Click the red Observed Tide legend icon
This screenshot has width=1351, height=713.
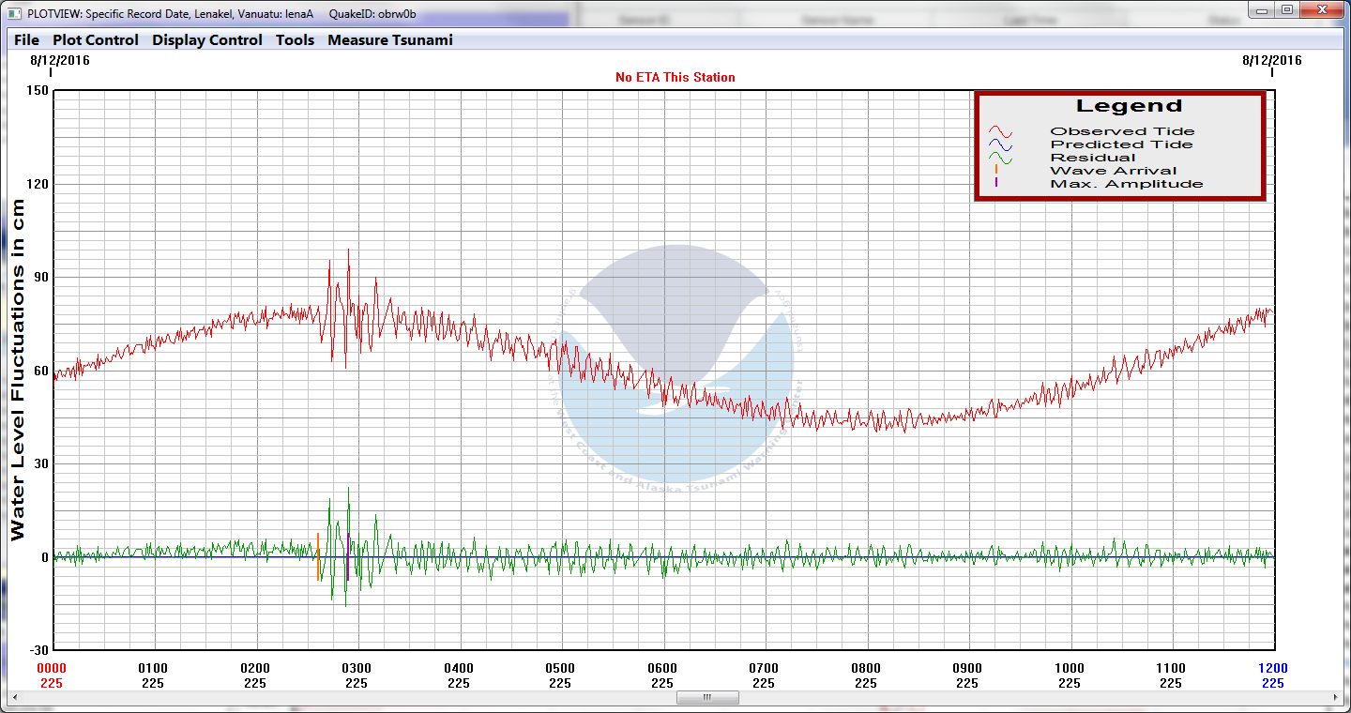pyautogui.click(x=1000, y=132)
